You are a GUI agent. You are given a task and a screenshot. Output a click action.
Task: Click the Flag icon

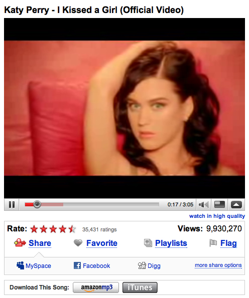tap(213, 243)
